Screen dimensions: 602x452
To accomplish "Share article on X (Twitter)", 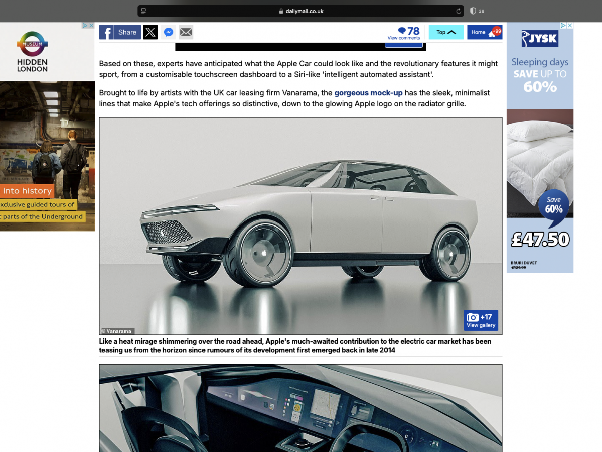I will (x=150, y=32).
